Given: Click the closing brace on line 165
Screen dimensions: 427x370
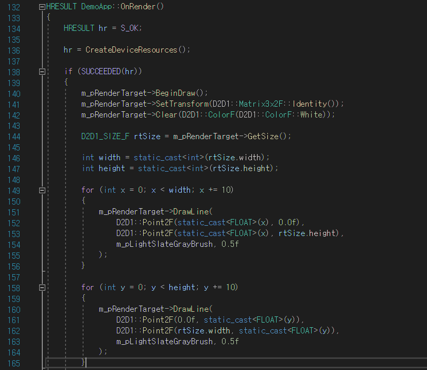Looking at the screenshot, I should point(83,362).
